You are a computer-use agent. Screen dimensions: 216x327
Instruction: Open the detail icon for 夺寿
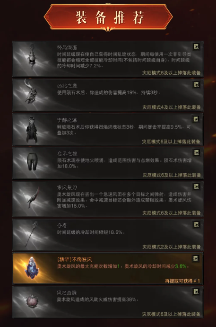click(x=196, y=225)
